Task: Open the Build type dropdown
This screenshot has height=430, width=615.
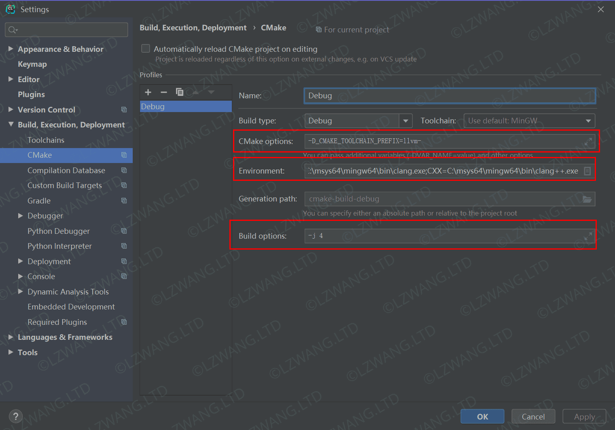Action: pyautogui.click(x=405, y=121)
